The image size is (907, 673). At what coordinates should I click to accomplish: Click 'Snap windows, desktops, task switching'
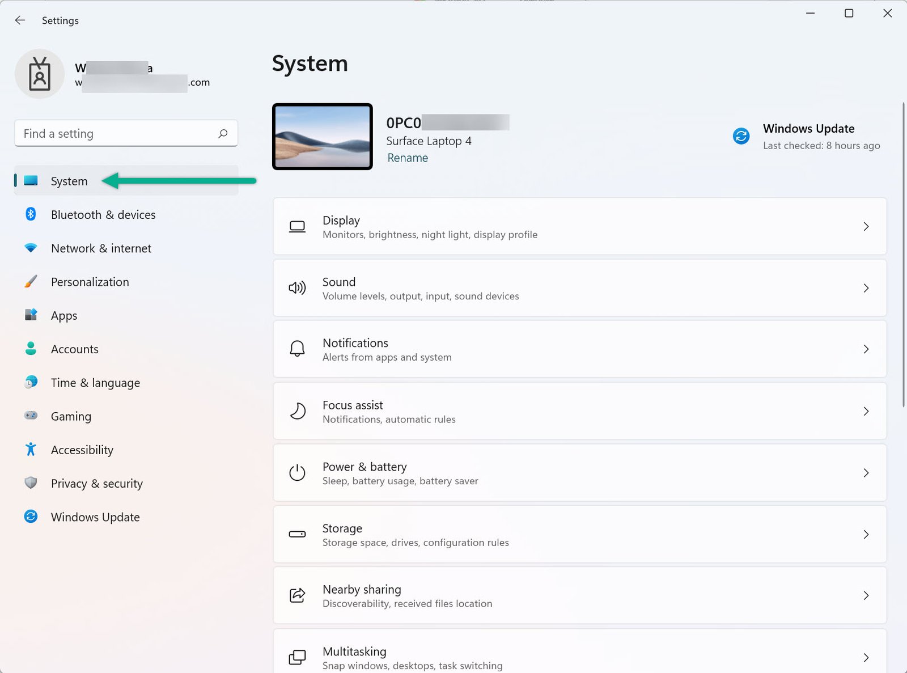(412, 666)
